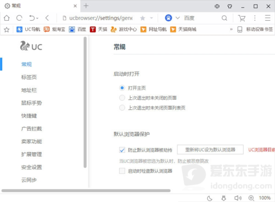Toggle night mode moon icon
The width and height of the screenshot is (275, 202).
click(x=209, y=198)
